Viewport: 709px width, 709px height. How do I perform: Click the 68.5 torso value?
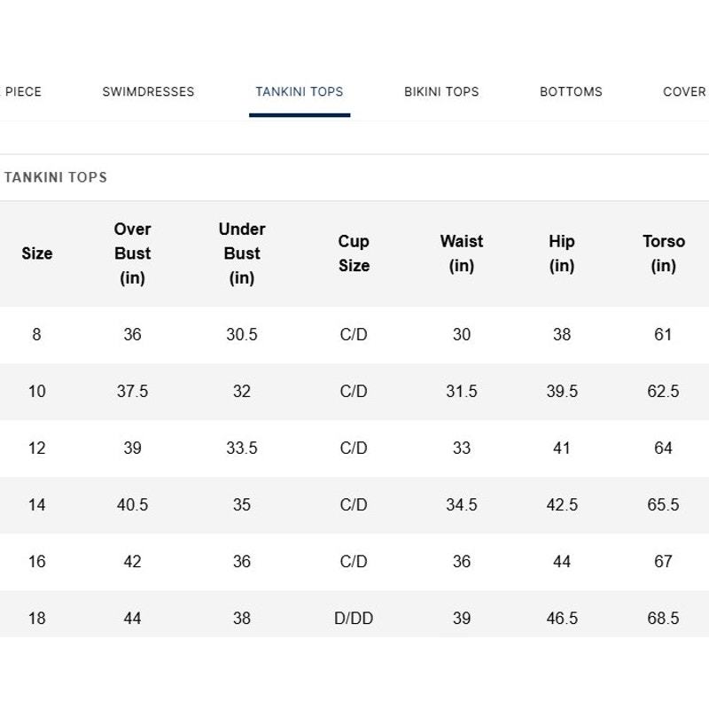point(663,618)
